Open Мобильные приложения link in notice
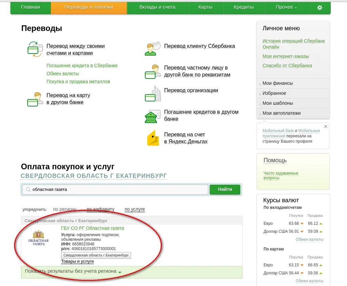Viewport: 347px width, 286px height. click(291, 133)
